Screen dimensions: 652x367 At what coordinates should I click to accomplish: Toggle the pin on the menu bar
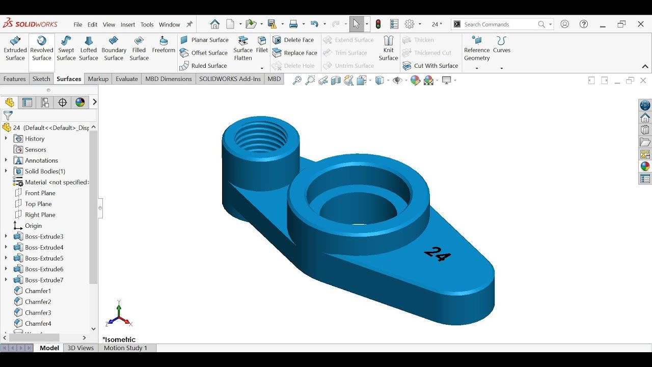189,24
